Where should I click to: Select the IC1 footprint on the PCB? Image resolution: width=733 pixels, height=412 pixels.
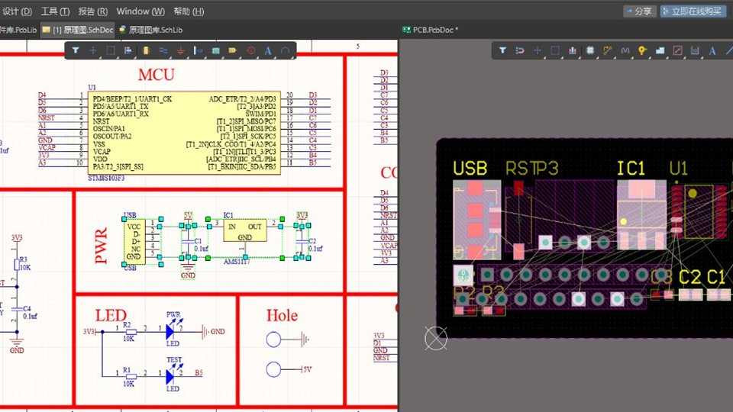pos(641,214)
